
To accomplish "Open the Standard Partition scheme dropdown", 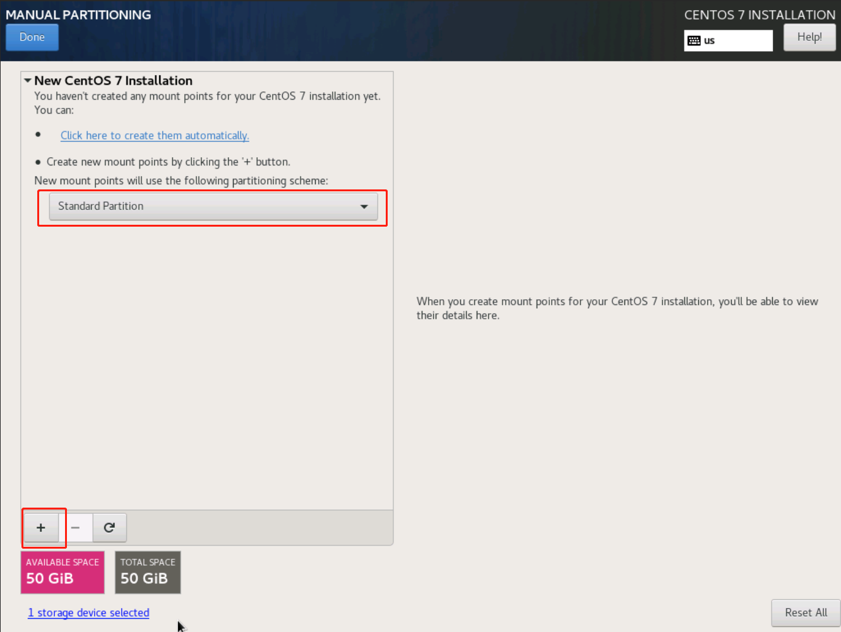I will [213, 206].
